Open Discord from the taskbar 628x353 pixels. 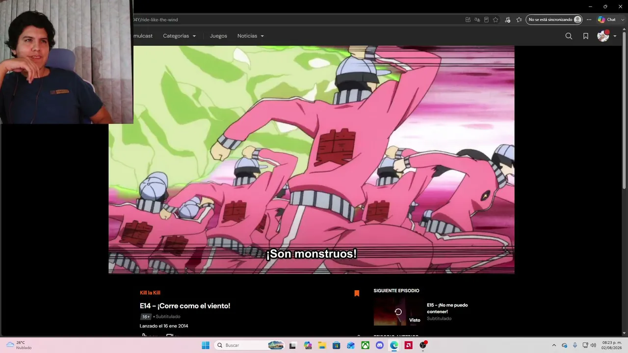point(379,345)
